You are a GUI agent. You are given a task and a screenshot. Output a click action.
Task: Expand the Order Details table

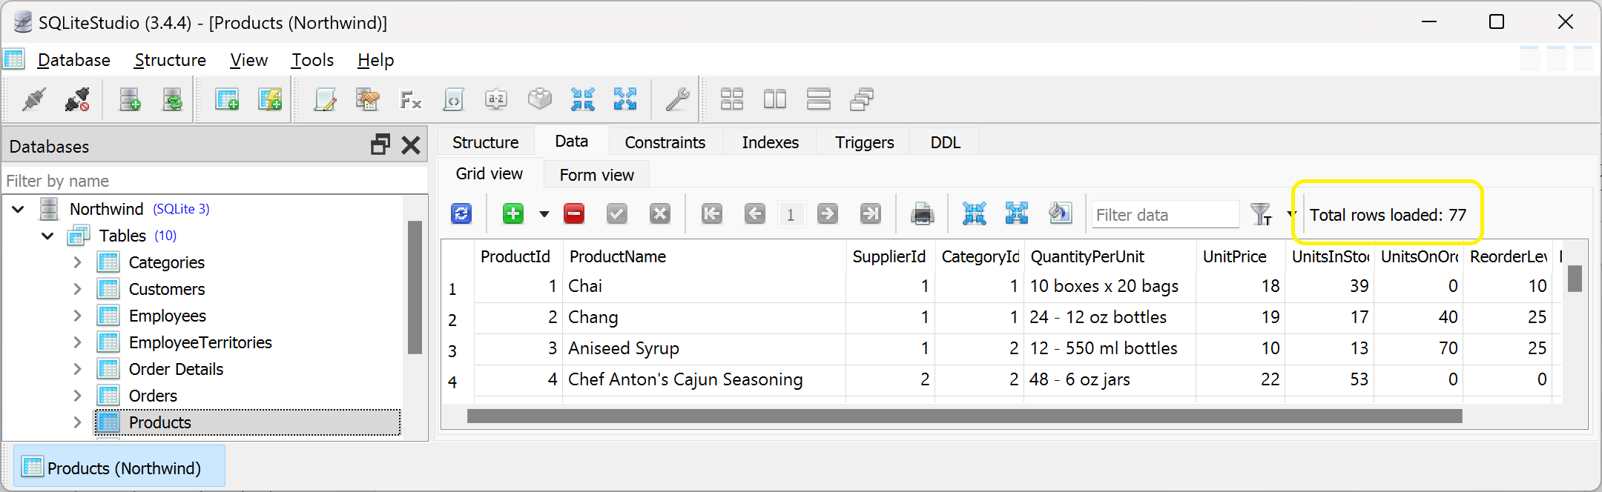coord(77,369)
